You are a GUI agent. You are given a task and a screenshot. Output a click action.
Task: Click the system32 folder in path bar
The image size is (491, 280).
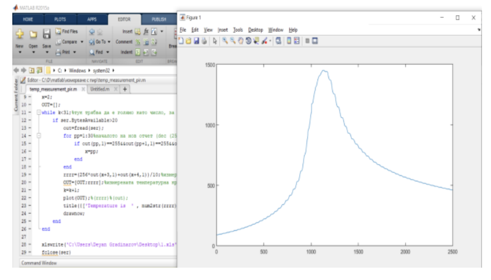(100, 71)
